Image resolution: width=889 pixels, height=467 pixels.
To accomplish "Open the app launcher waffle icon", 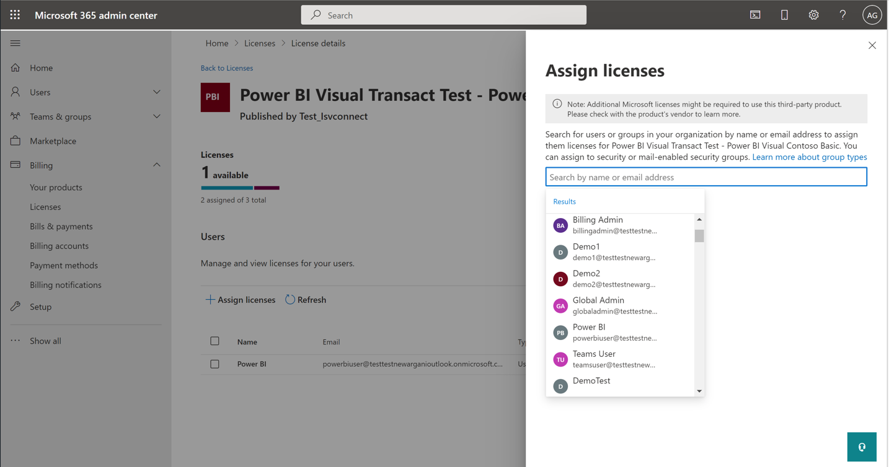I will point(15,15).
